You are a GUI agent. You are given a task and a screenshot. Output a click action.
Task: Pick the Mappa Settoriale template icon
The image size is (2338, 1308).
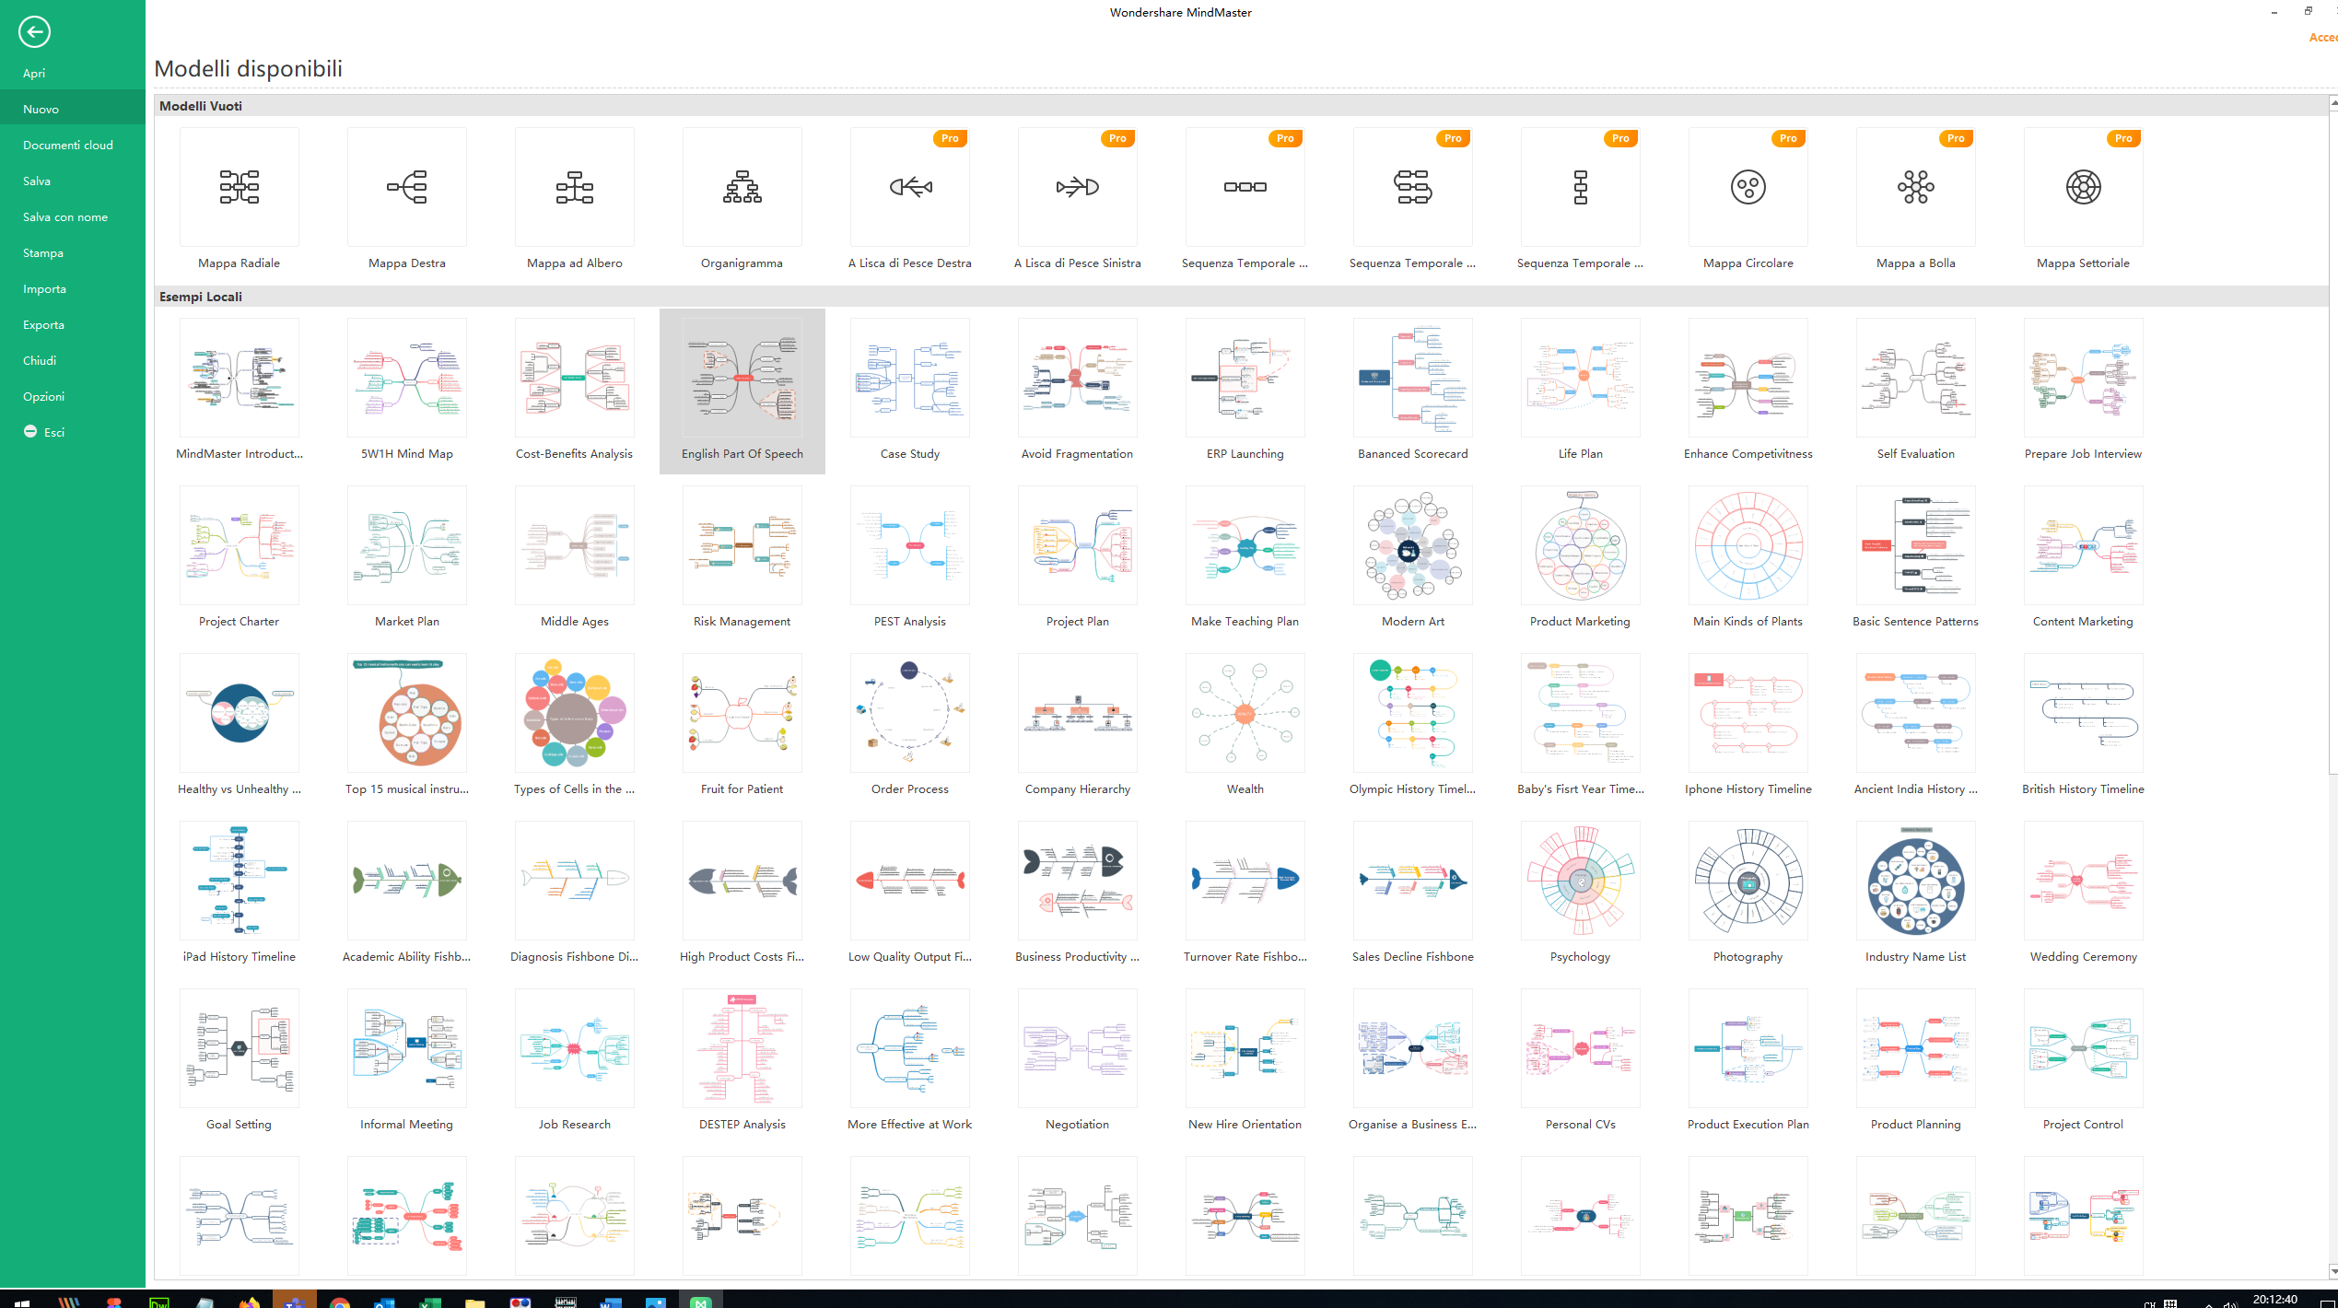click(2083, 187)
